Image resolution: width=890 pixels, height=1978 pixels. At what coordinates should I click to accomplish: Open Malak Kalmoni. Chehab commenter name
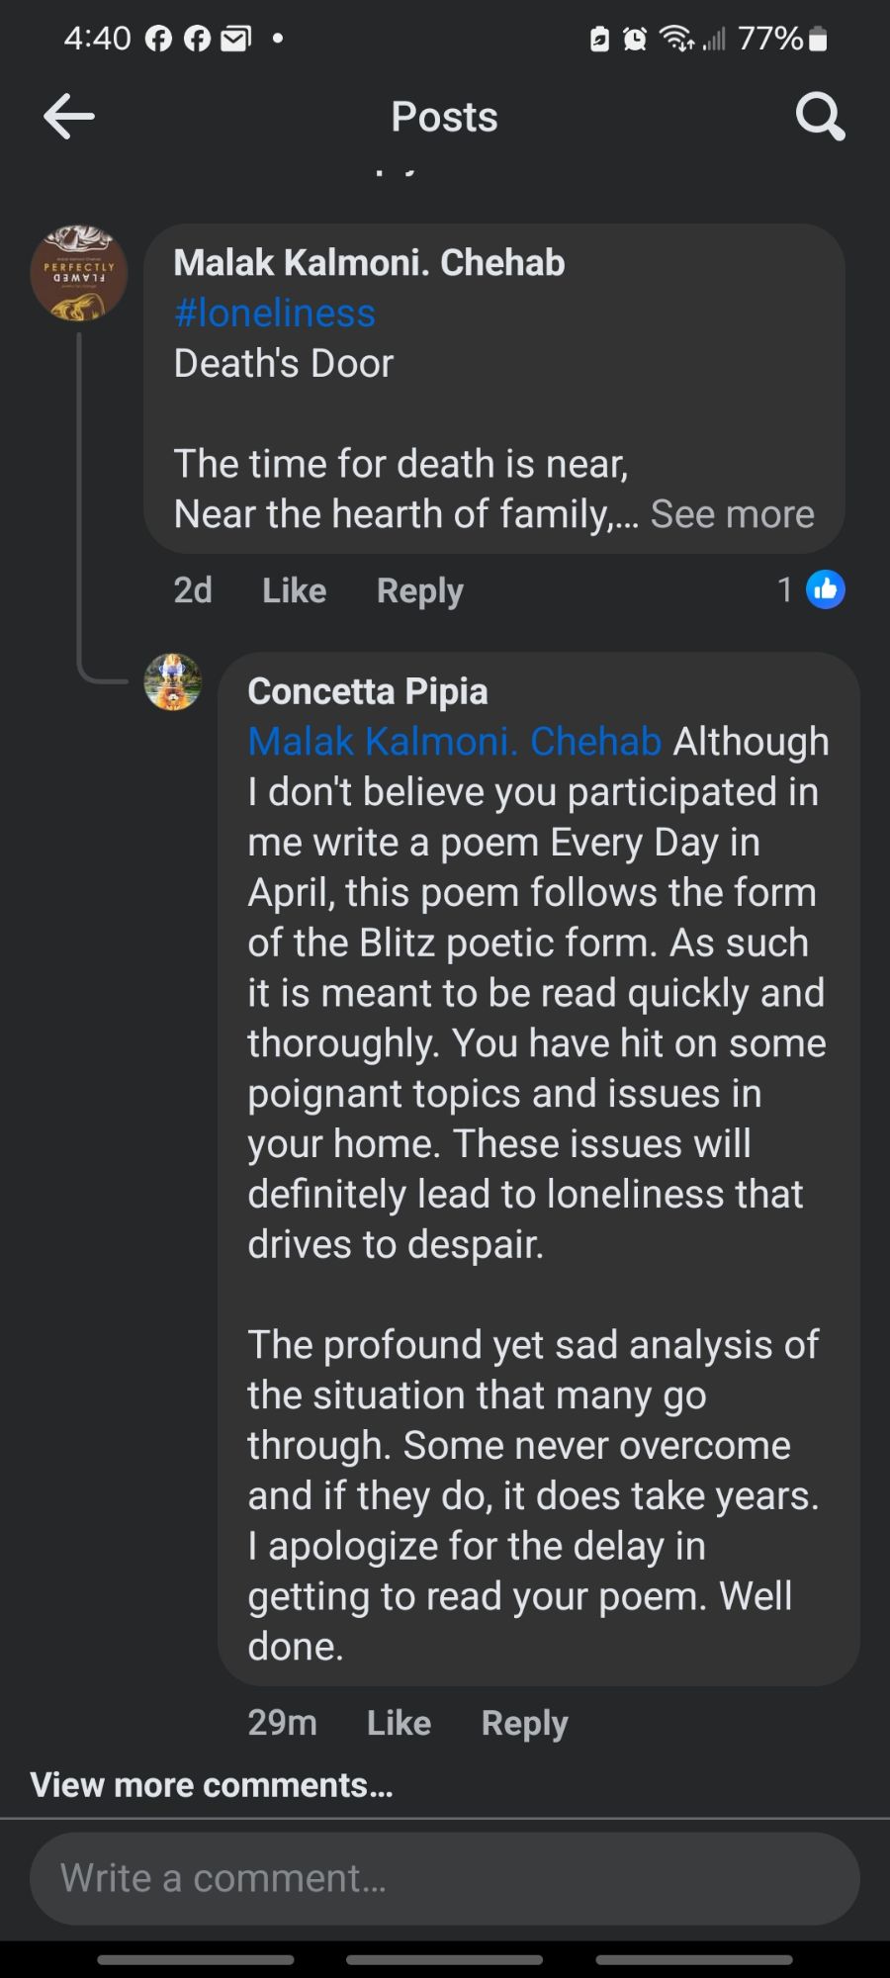pyautogui.click(x=369, y=262)
